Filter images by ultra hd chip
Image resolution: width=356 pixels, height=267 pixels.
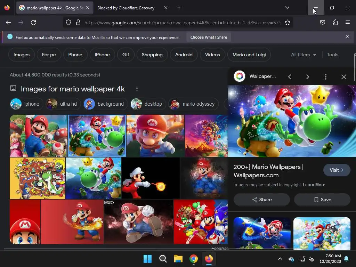[63, 104]
